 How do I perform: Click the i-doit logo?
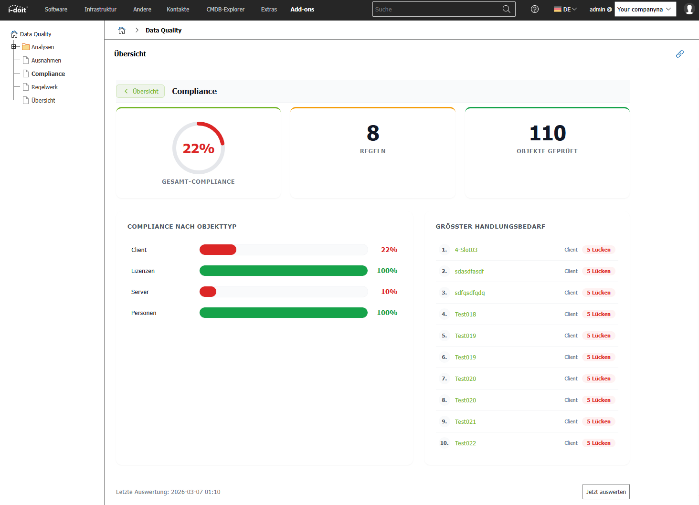[x=18, y=9]
